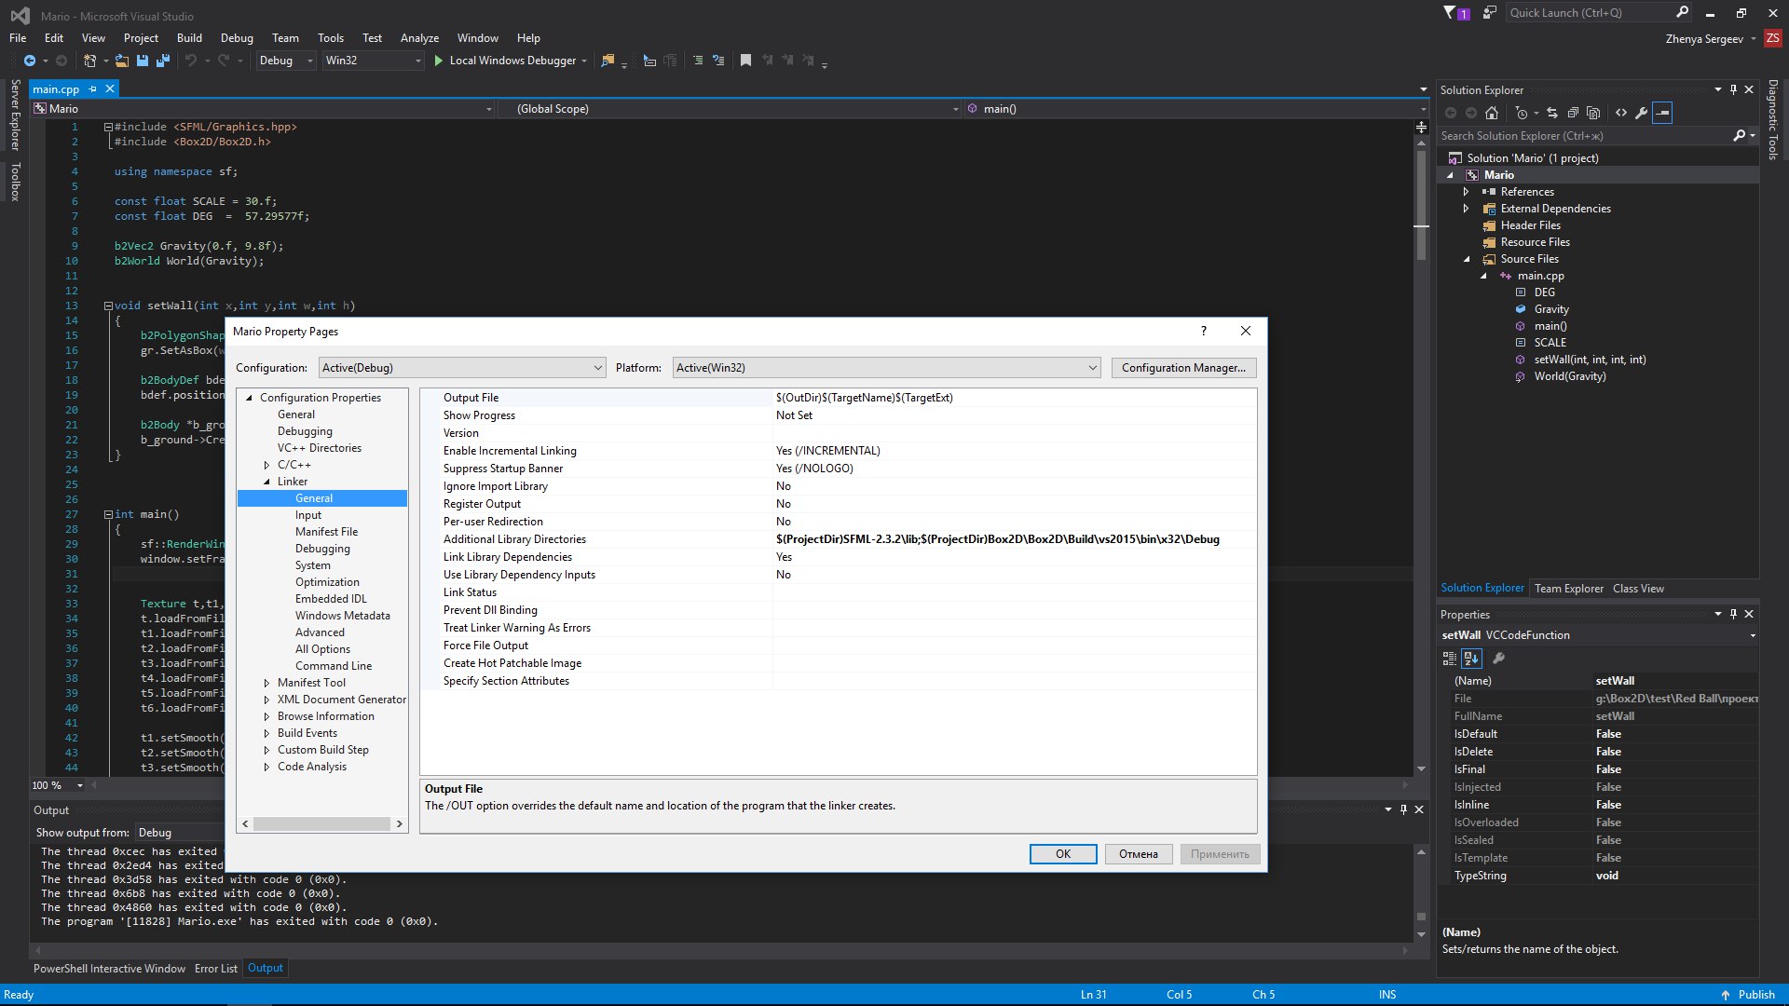Click the Navigate Backward arrow in toolbar
The height and width of the screenshot is (1006, 1789).
(30, 61)
